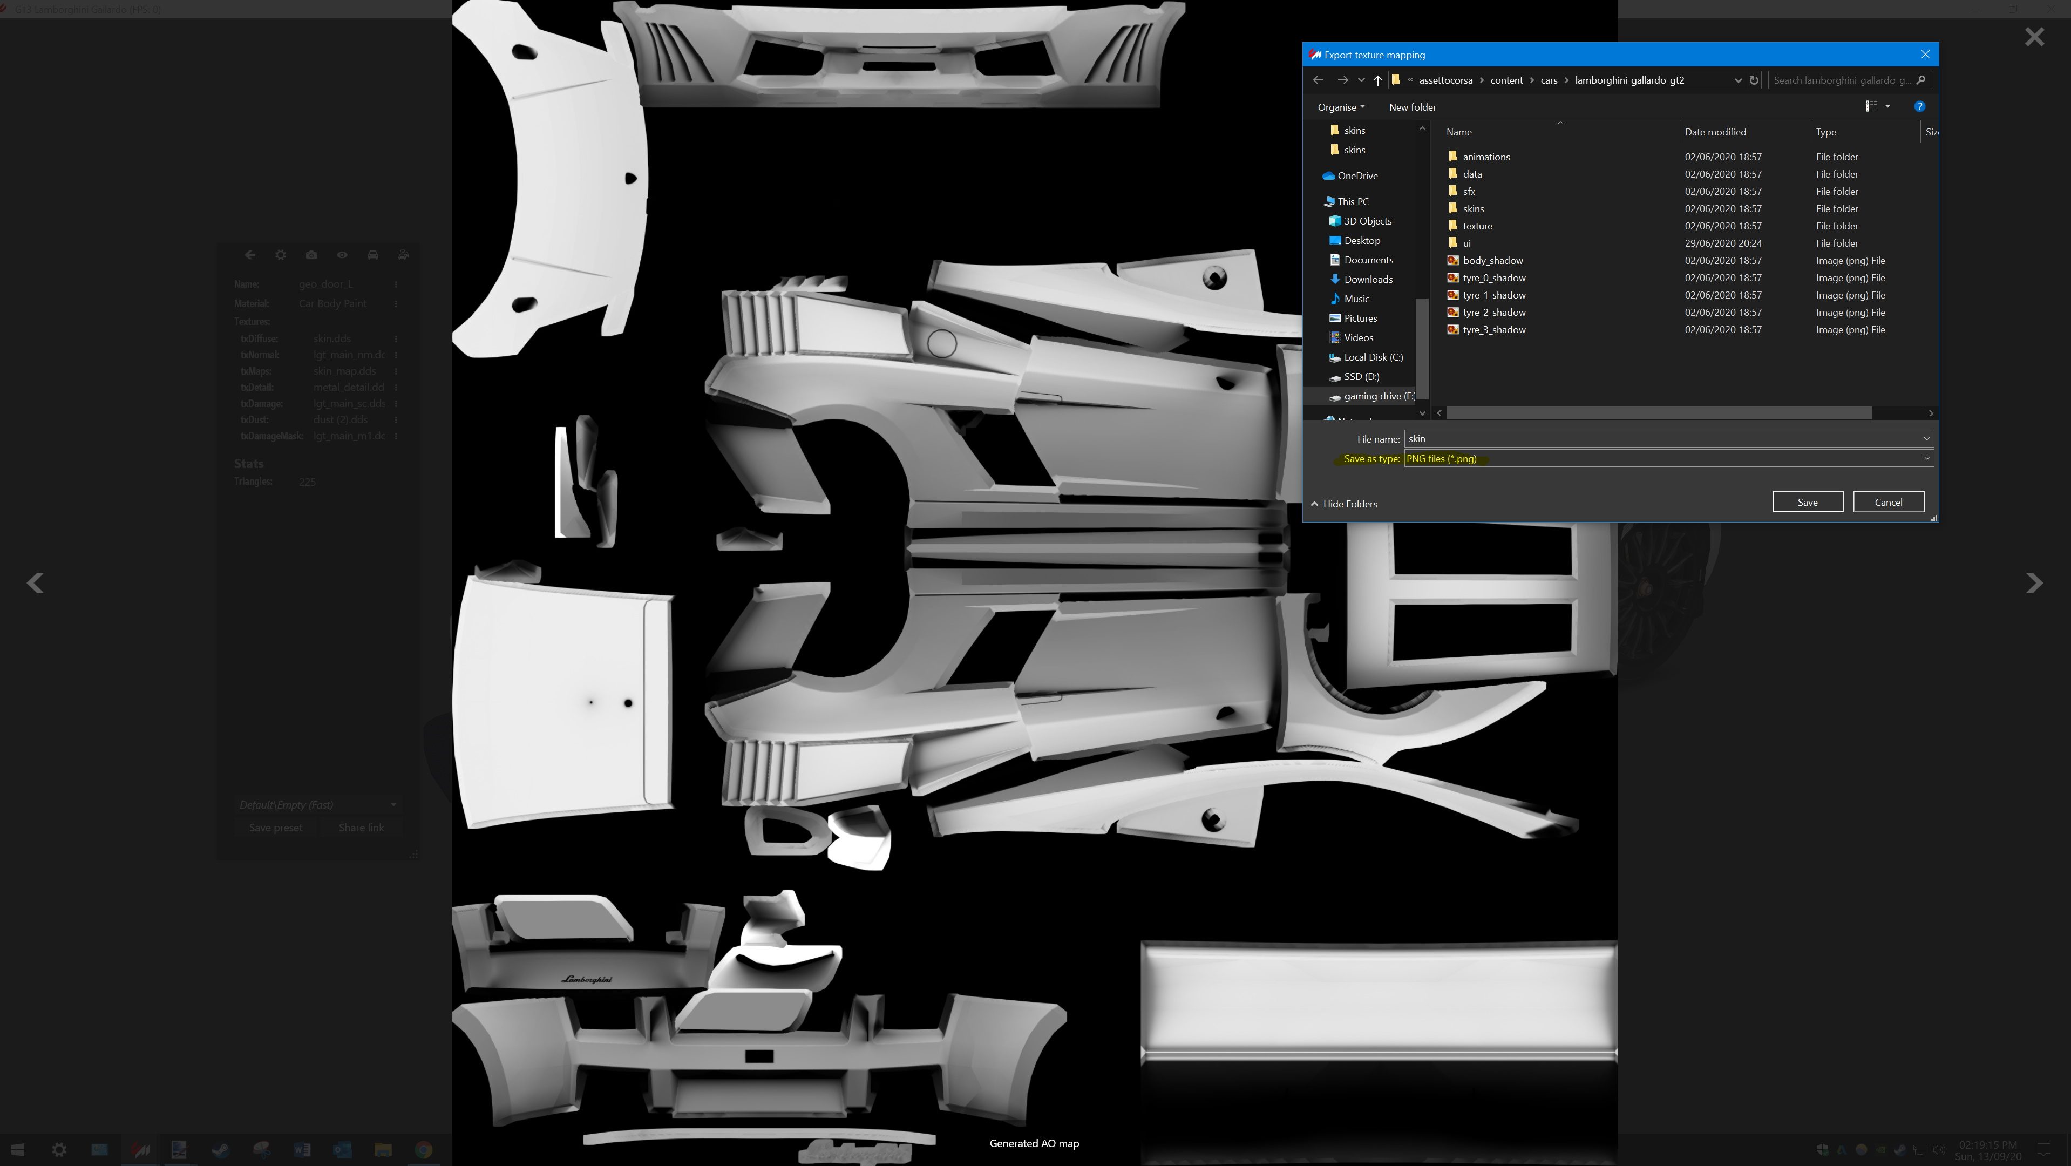
Task: Open Steam from the taskbar
Action: pyautogui.click(x=220, y=1150)
